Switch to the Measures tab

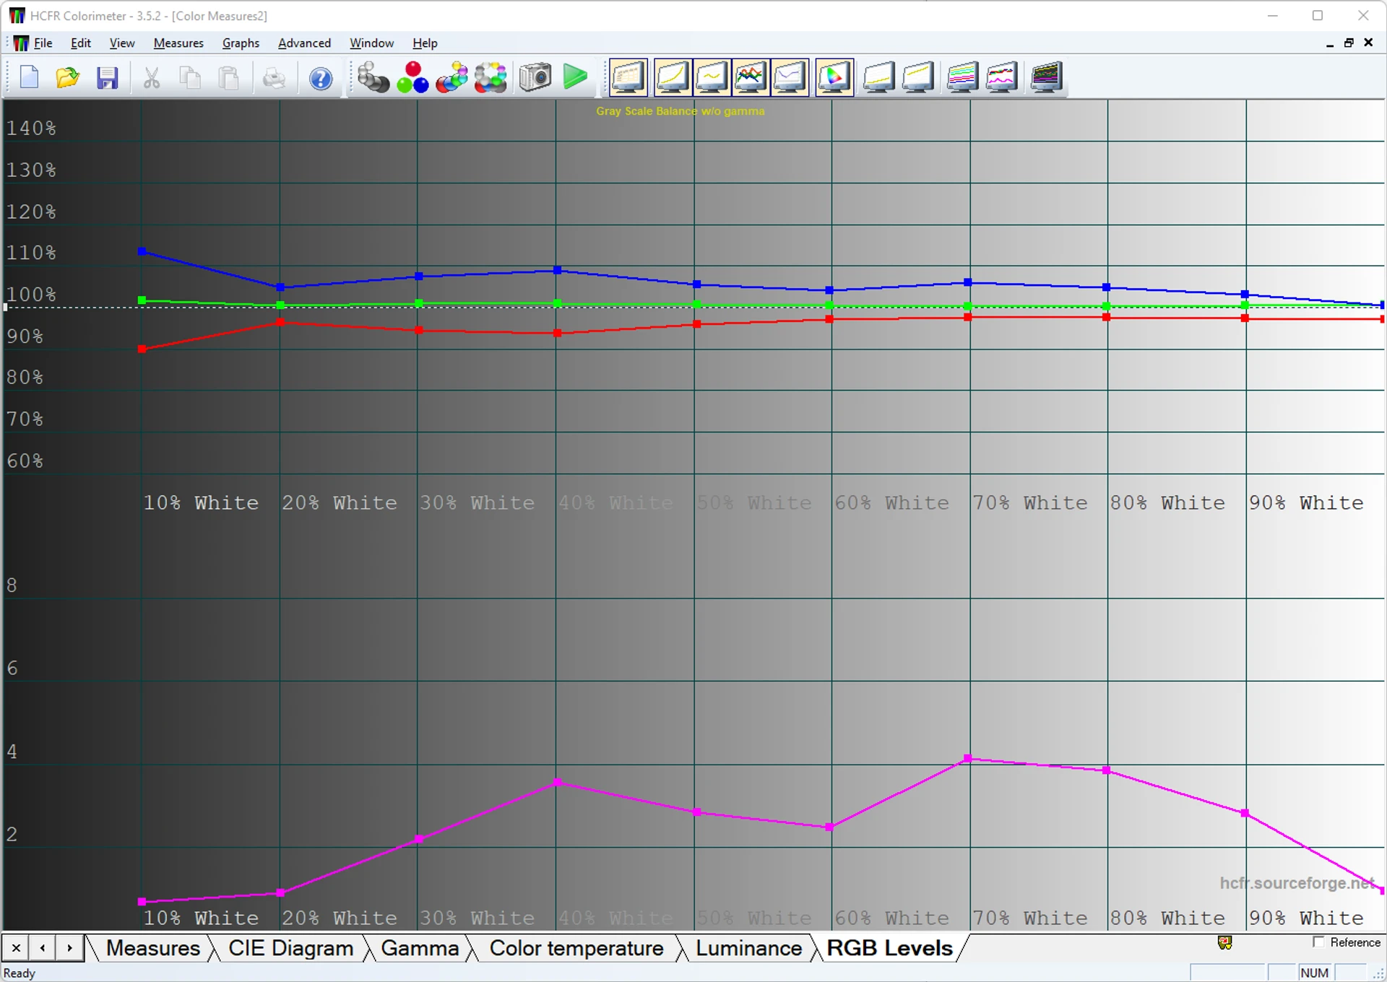(152, 948)
